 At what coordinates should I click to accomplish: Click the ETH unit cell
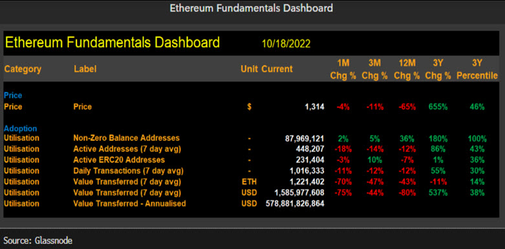(x=250, y=182)
